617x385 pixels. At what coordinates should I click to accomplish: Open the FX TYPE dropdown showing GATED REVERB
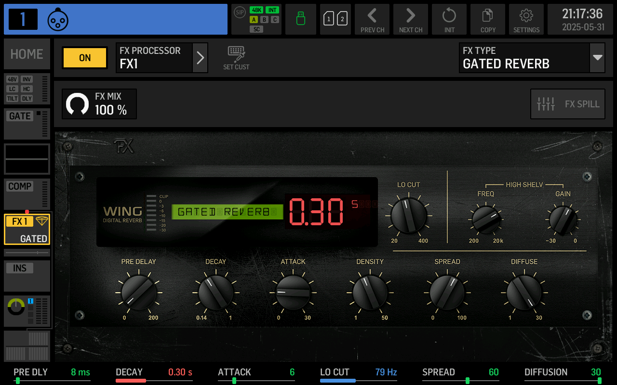pos(532,57)
